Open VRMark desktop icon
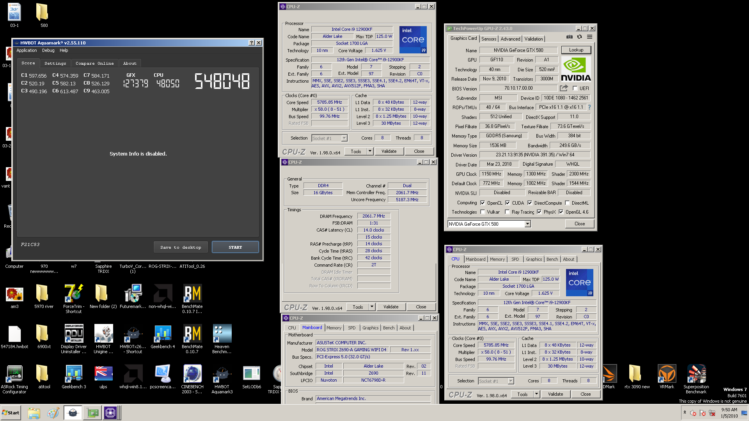Viewport: 749px width, 421px height. click(x=667, y=373)
